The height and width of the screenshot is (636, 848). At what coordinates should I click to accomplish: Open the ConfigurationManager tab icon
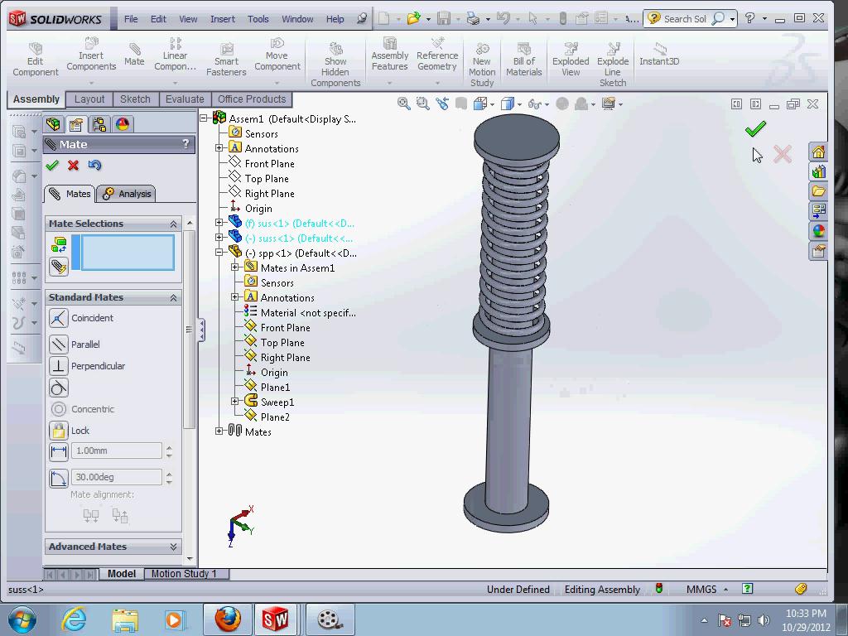(x=99, y=124)
